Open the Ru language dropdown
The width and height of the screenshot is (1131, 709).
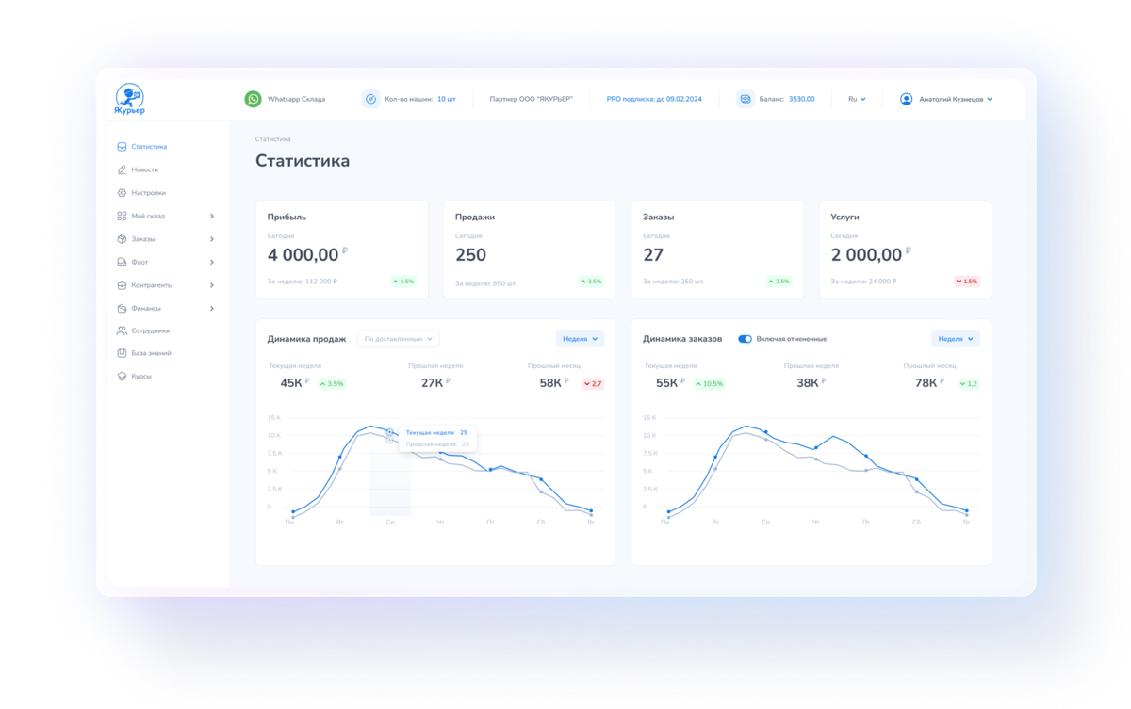click(x=857, y=99)
